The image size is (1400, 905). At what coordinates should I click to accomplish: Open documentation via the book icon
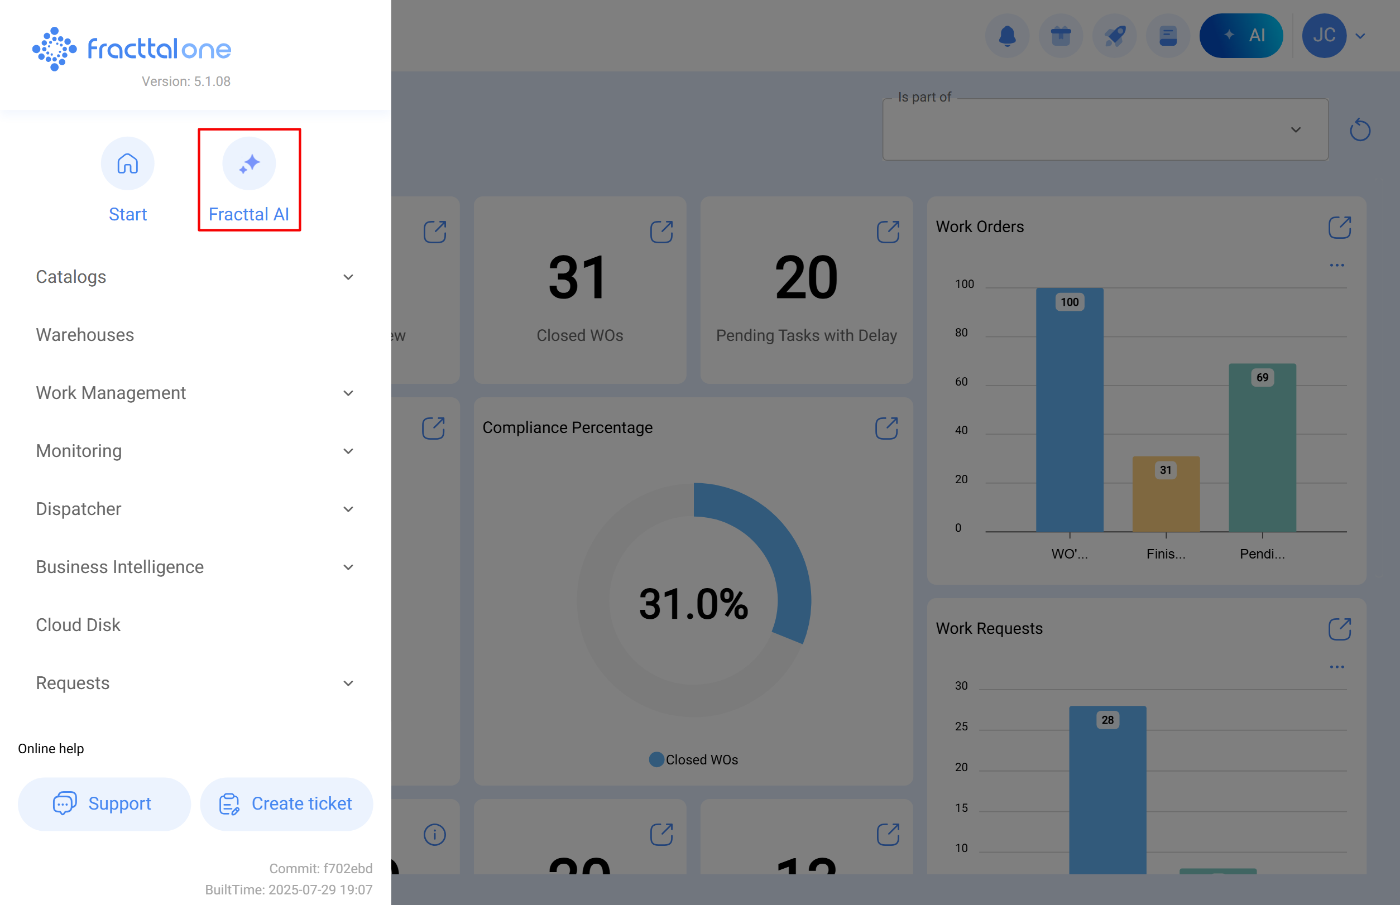(x=1168, y=35)
